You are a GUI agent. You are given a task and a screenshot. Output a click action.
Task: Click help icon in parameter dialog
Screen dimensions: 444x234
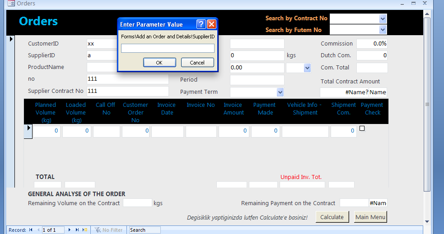click(x=201, y=24)
